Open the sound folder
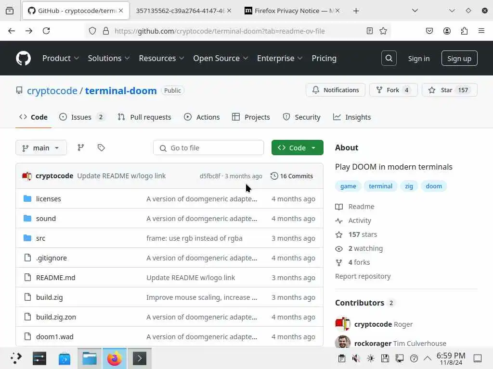This screenshot has height=369, width=493. point(46,219)
